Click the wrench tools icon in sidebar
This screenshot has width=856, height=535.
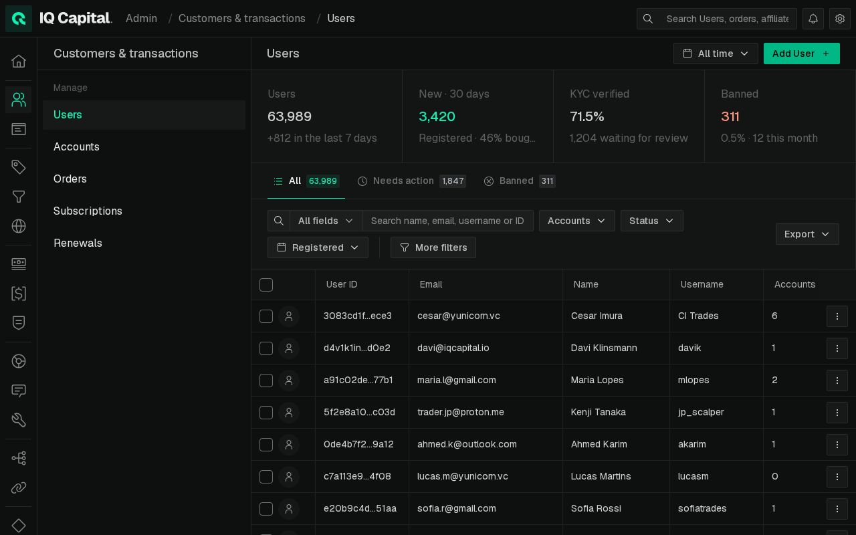pyautogui.click(x=19, y=420)
